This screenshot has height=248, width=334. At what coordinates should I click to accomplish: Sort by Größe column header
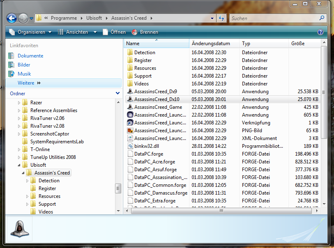pos(304,44)
